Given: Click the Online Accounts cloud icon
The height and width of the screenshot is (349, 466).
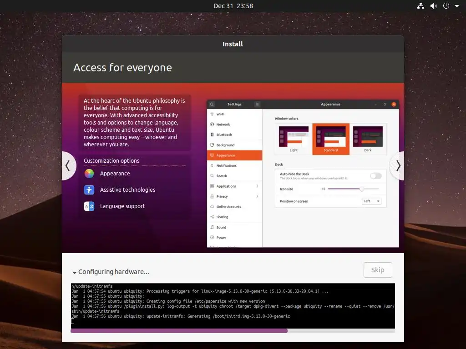Looking at the screenshot, I should [212, 207].
